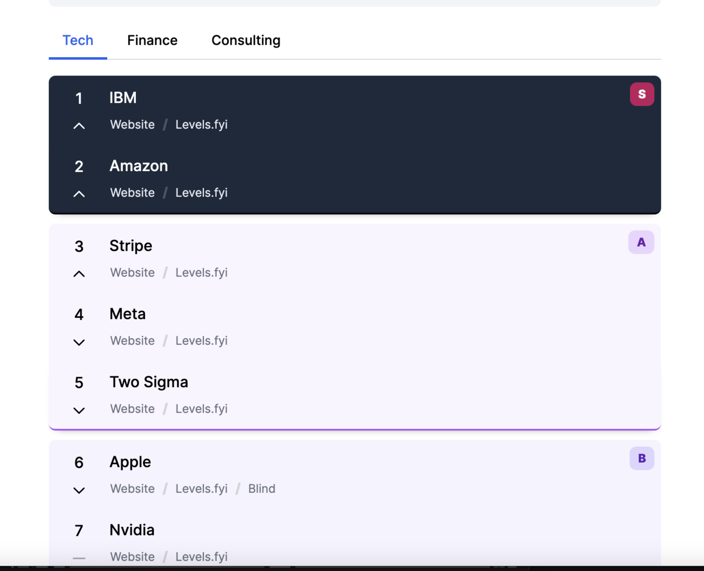The width and height of the screenshot is (704, 571).
Task: Click the Apple company name
Action: pyautogui.click(x=130, y=462)
